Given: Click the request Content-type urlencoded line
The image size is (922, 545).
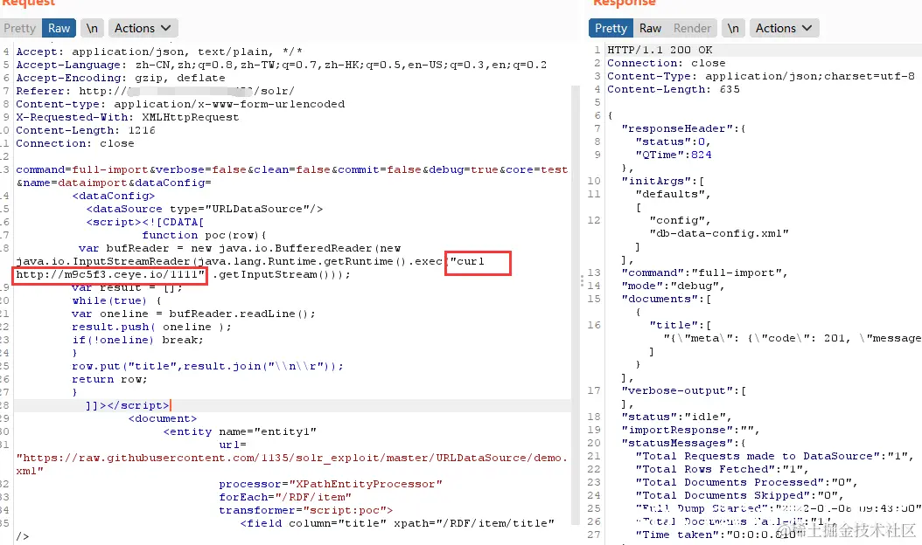Looking at the screenshot, I should [180, 104].
